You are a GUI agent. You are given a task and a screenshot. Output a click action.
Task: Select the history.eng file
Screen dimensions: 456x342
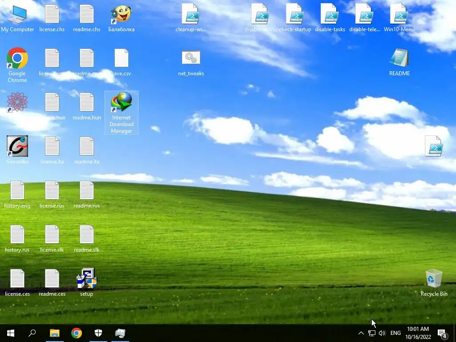tap(17, 195)
